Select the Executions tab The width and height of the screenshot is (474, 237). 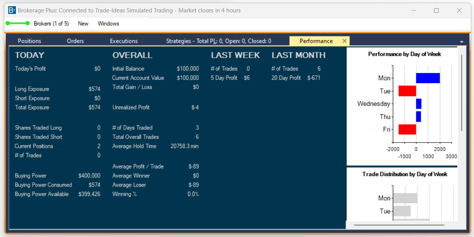[x=124, y=41]
